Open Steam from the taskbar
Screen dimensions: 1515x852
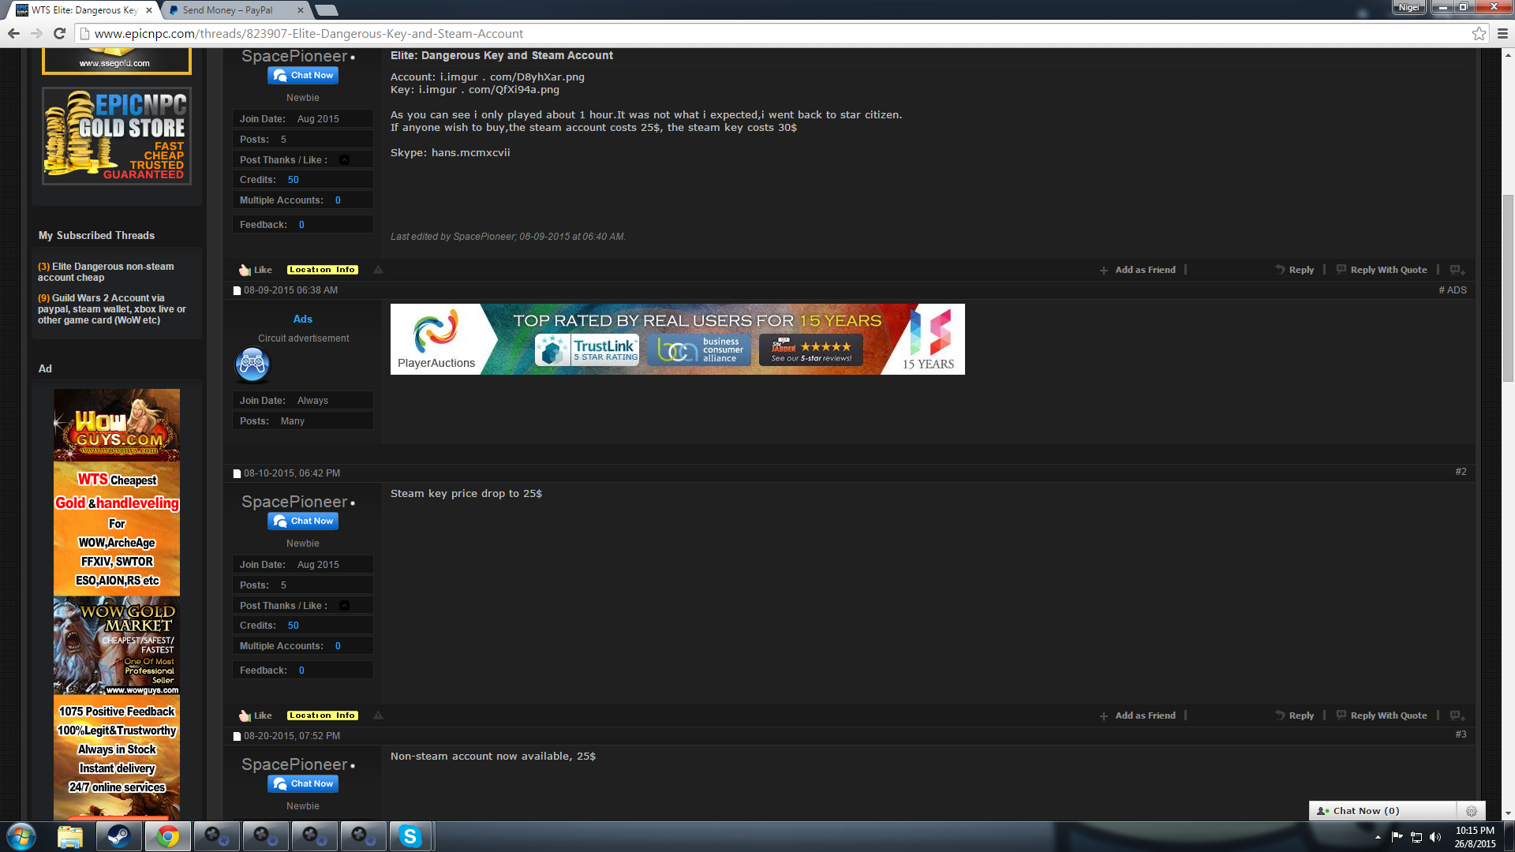click(x=119, y=836)
